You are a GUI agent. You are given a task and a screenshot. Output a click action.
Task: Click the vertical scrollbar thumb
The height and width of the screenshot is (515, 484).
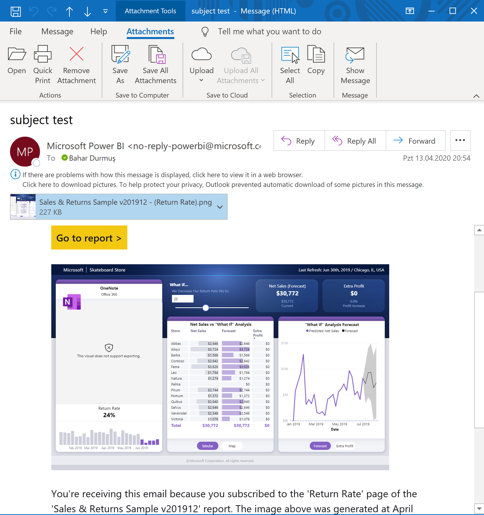[479, 360]
